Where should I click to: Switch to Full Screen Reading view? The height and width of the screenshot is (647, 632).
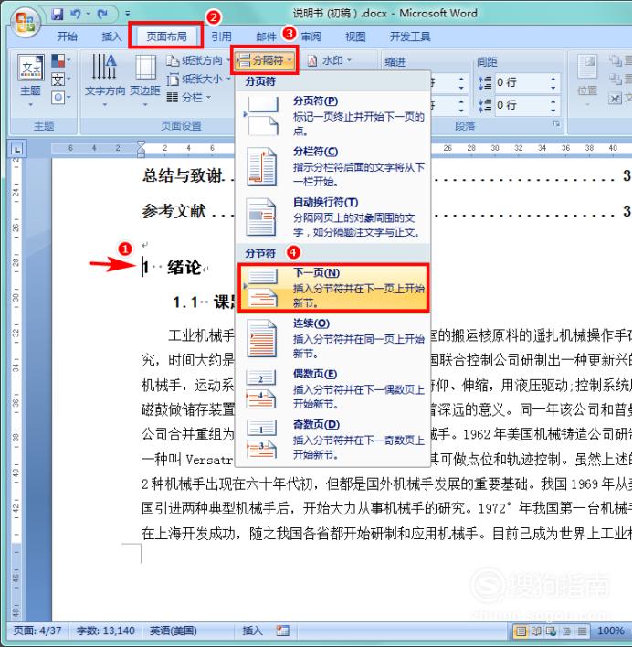click(536, 631)
